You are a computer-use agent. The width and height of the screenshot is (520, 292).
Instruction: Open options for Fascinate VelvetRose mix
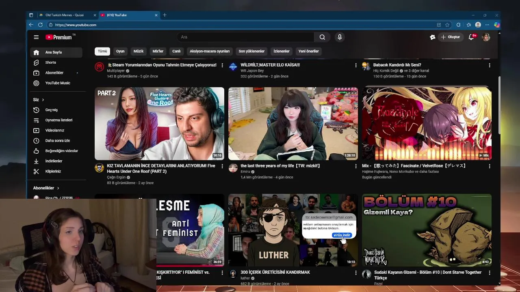click(490, 166)
